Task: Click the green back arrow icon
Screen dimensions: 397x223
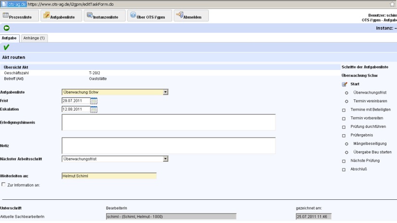Action: (6, 28)
